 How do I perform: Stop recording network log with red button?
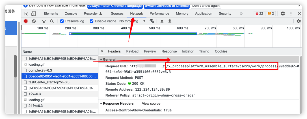pos(26,21)
